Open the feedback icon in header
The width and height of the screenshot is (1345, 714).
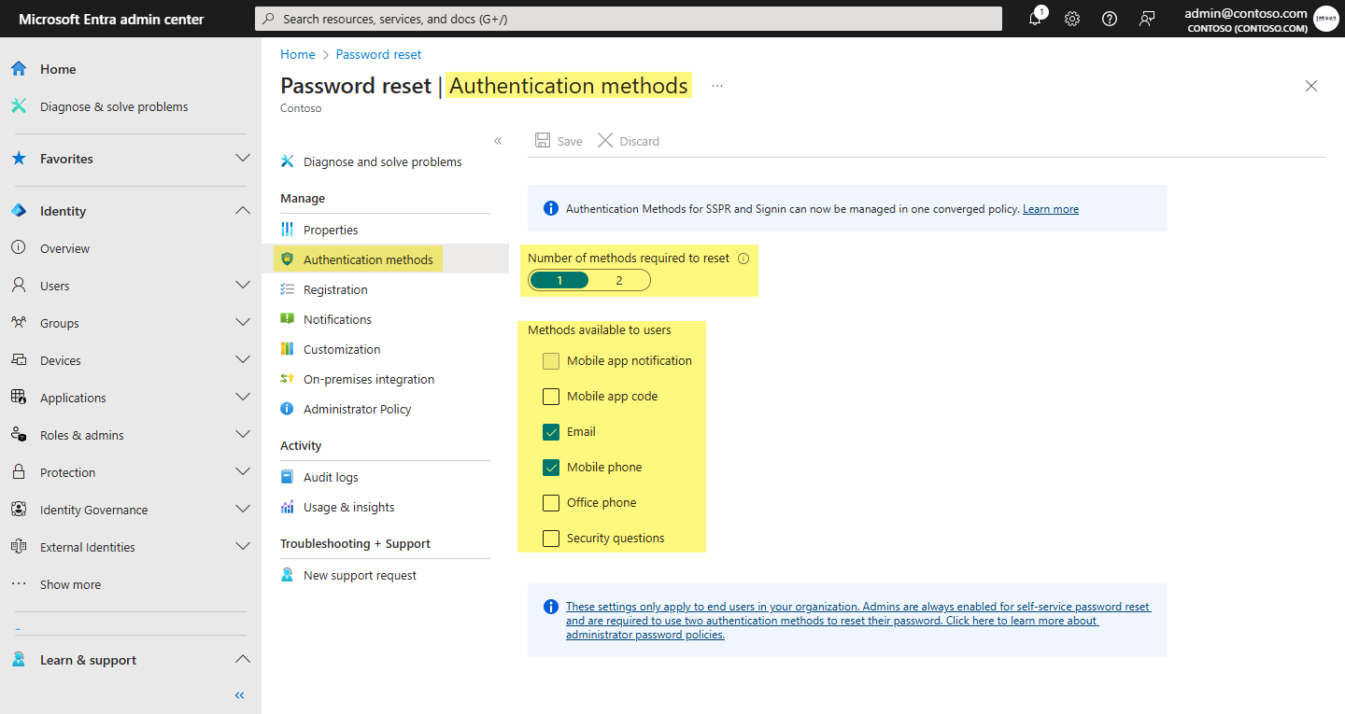pos(1147,19)
